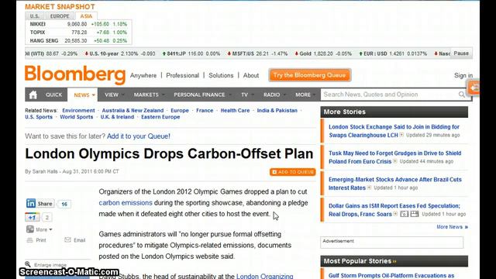Switch Market Snapshot to U.S. tab
Viewport: 496px width, 279px height.
pos(35,16)
